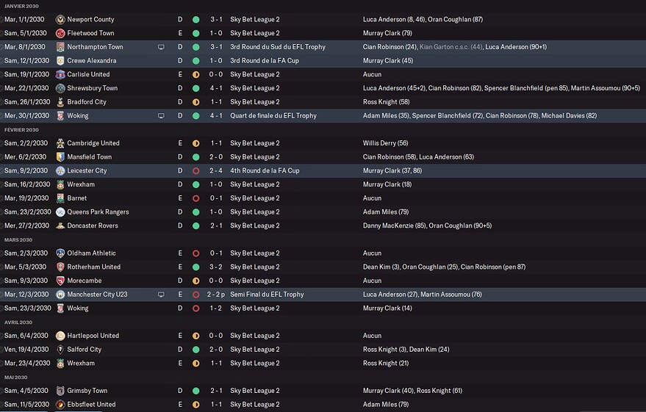Click competition '3rd Round de la FA Cup'
Screen dimensions: 646x412
(x=265, y=60)
